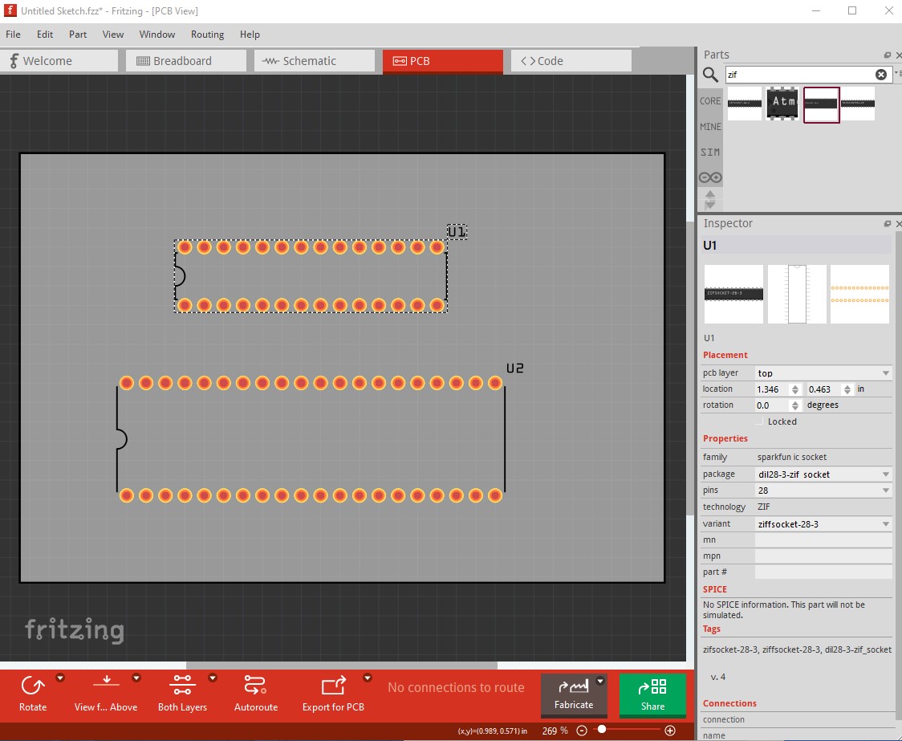Screen dimensions: 902x741
Task: Click the parts search input field
Action: point(799,74)
